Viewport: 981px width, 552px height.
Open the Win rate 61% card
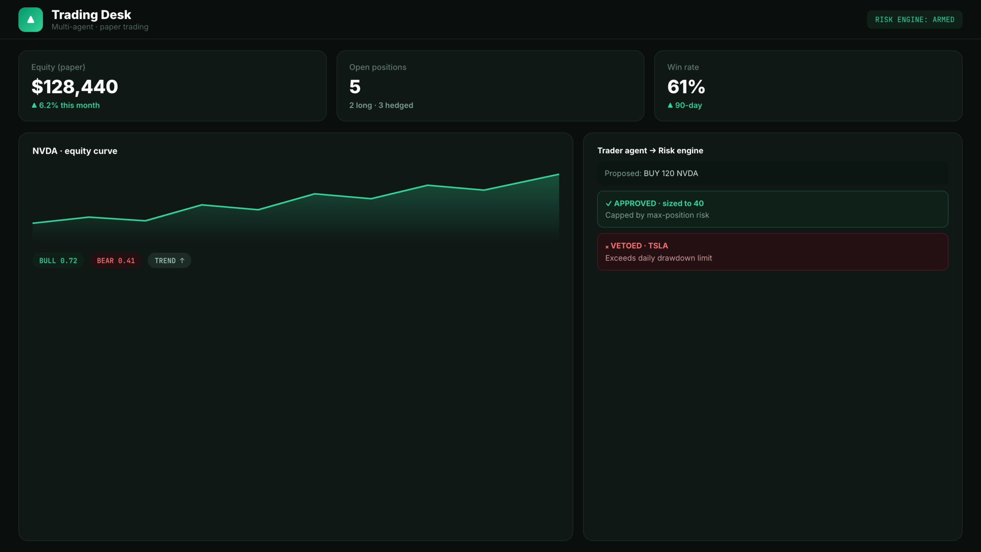click(808, 86)
